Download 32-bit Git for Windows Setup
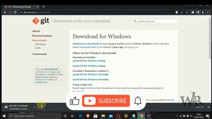Viewport: 212px width, 119px height. (89, 61)
